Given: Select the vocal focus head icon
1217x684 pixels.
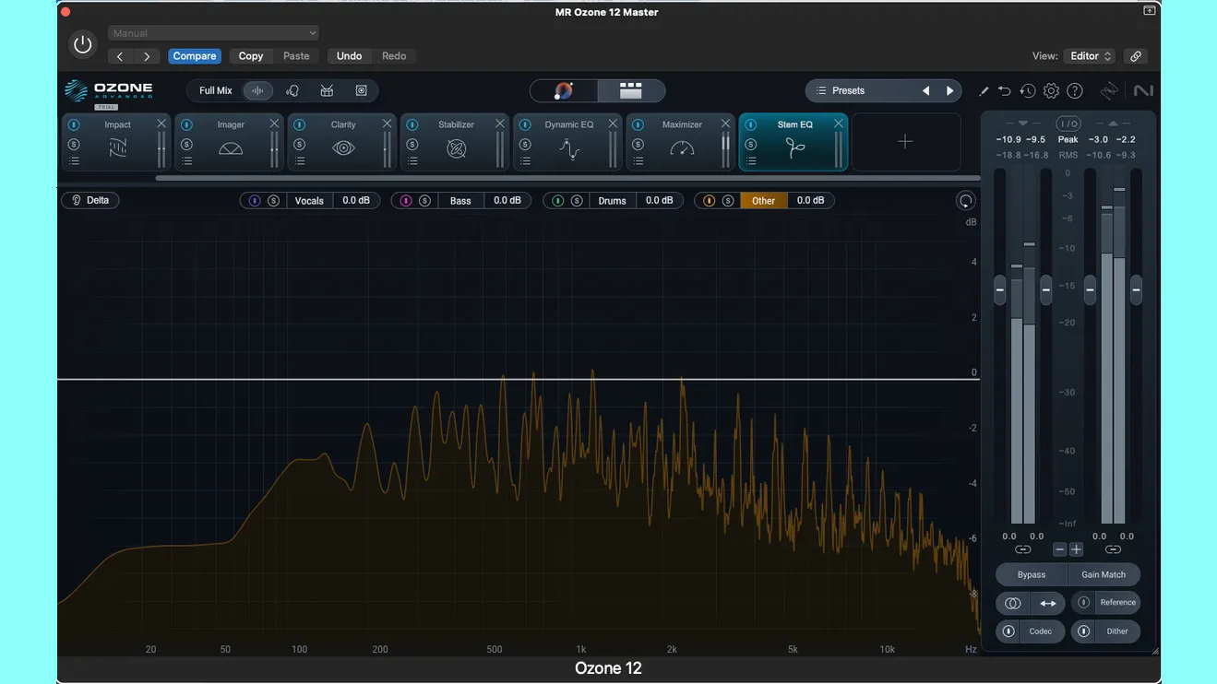Looking at the screenshot, I should coord(292,90).
